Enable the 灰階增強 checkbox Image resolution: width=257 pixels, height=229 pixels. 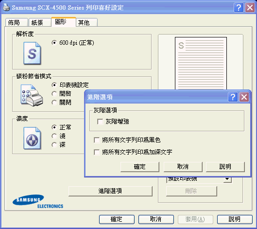(x=100, y=122)
